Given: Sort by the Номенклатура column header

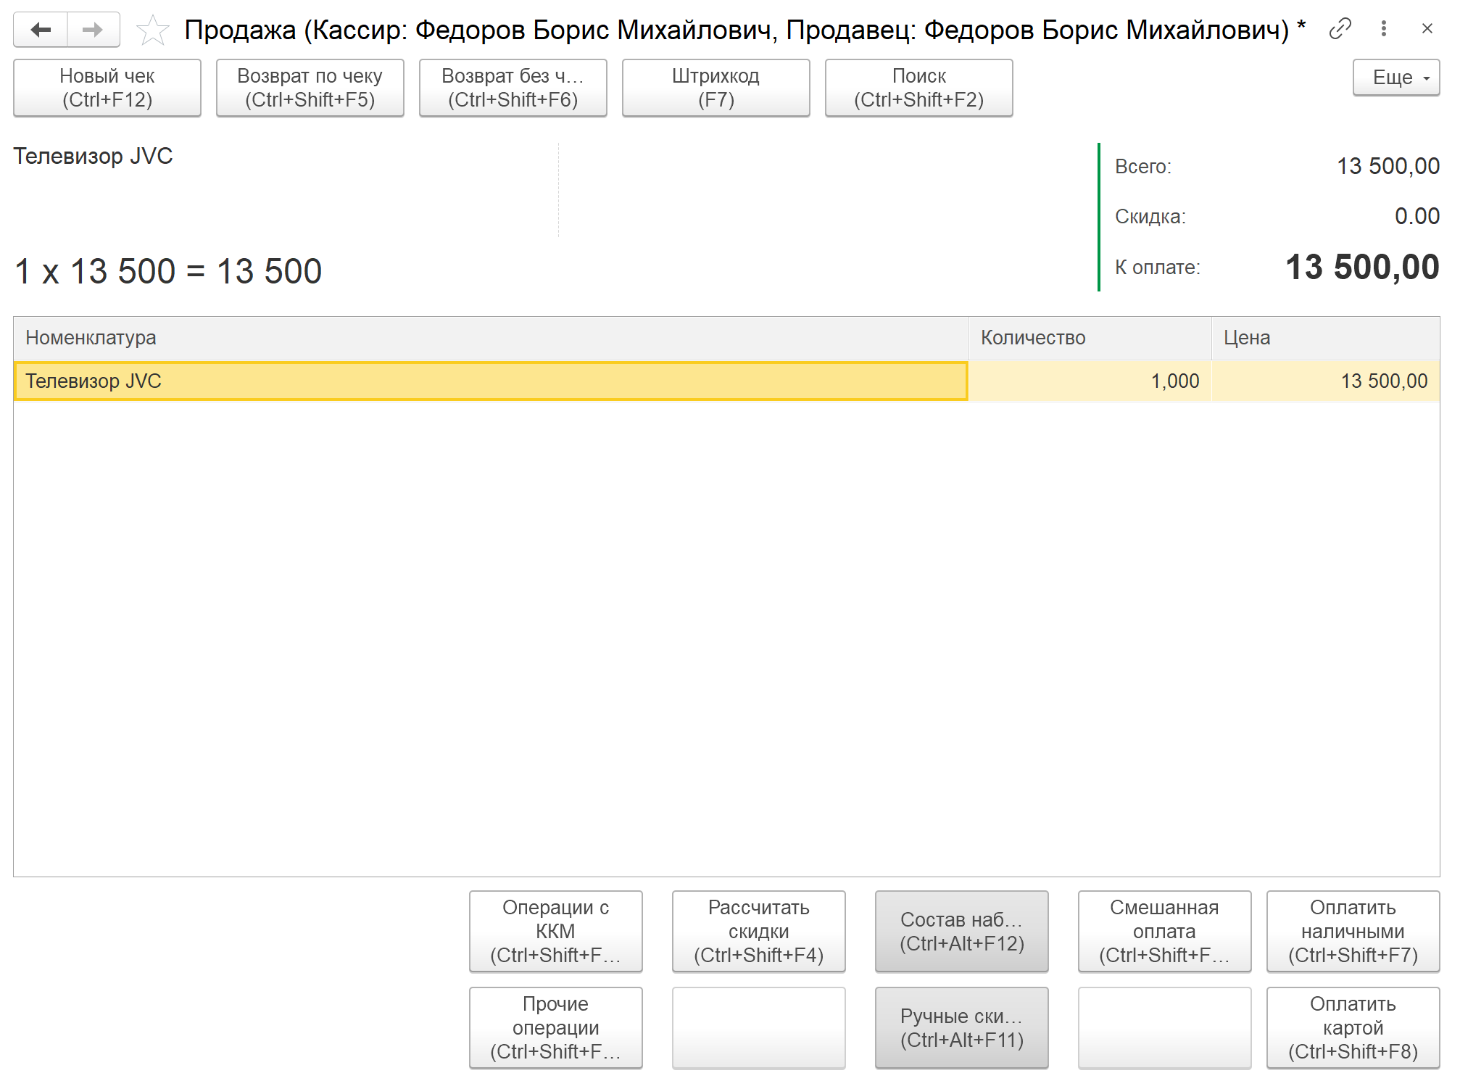Looking at the screenshot, I should [x=490, y=338].
